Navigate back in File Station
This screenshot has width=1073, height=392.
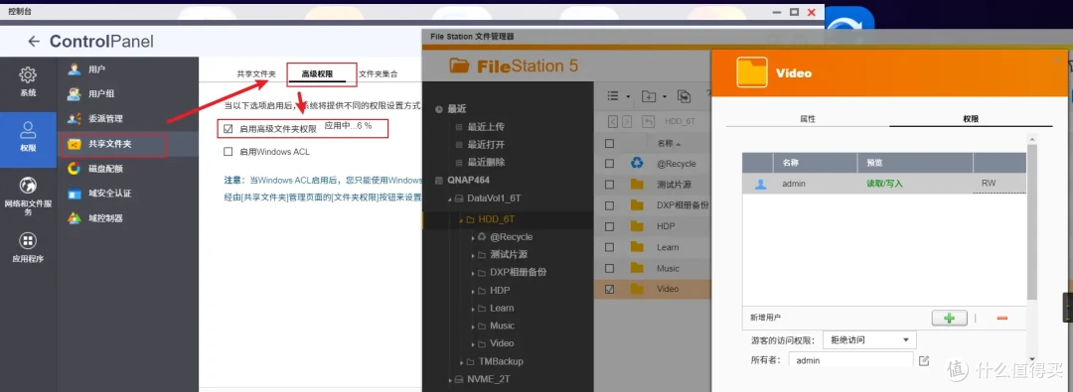pyautogui.click(x=613, y=122)
